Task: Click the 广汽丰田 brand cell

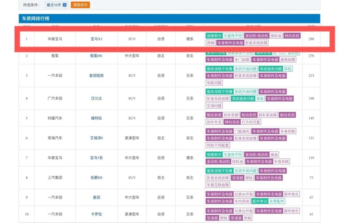Action: click(55, 98)
